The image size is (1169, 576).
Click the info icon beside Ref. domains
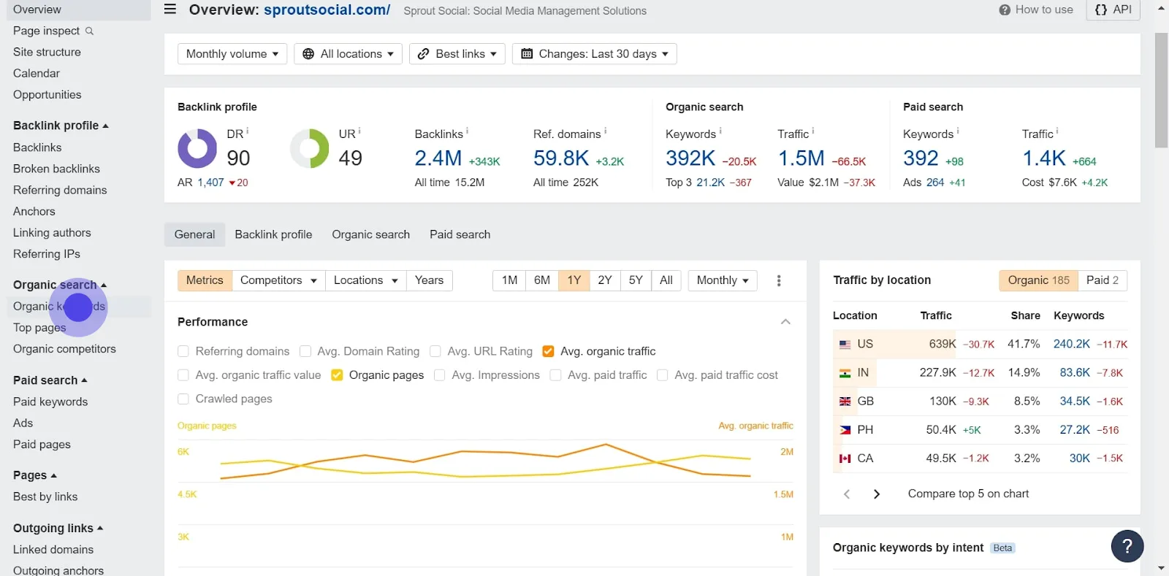click(x=605, y=131)
